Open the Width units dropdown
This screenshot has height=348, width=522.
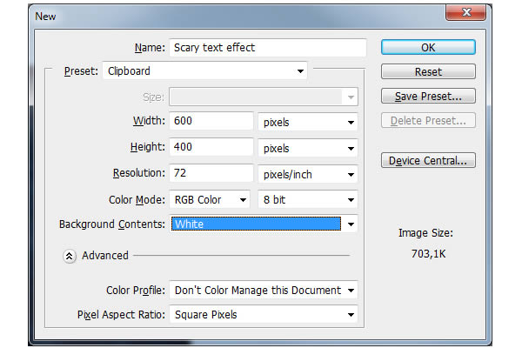coord(308,122)
